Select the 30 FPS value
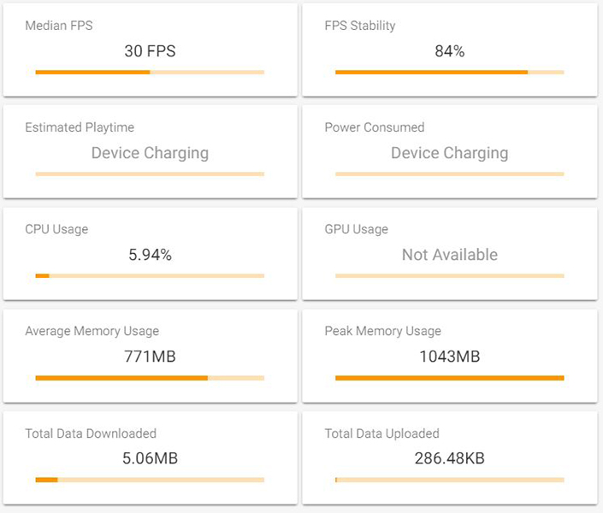The height and width of the screenshot is (513, 603). pyautogui.click(x=150, y=51)
